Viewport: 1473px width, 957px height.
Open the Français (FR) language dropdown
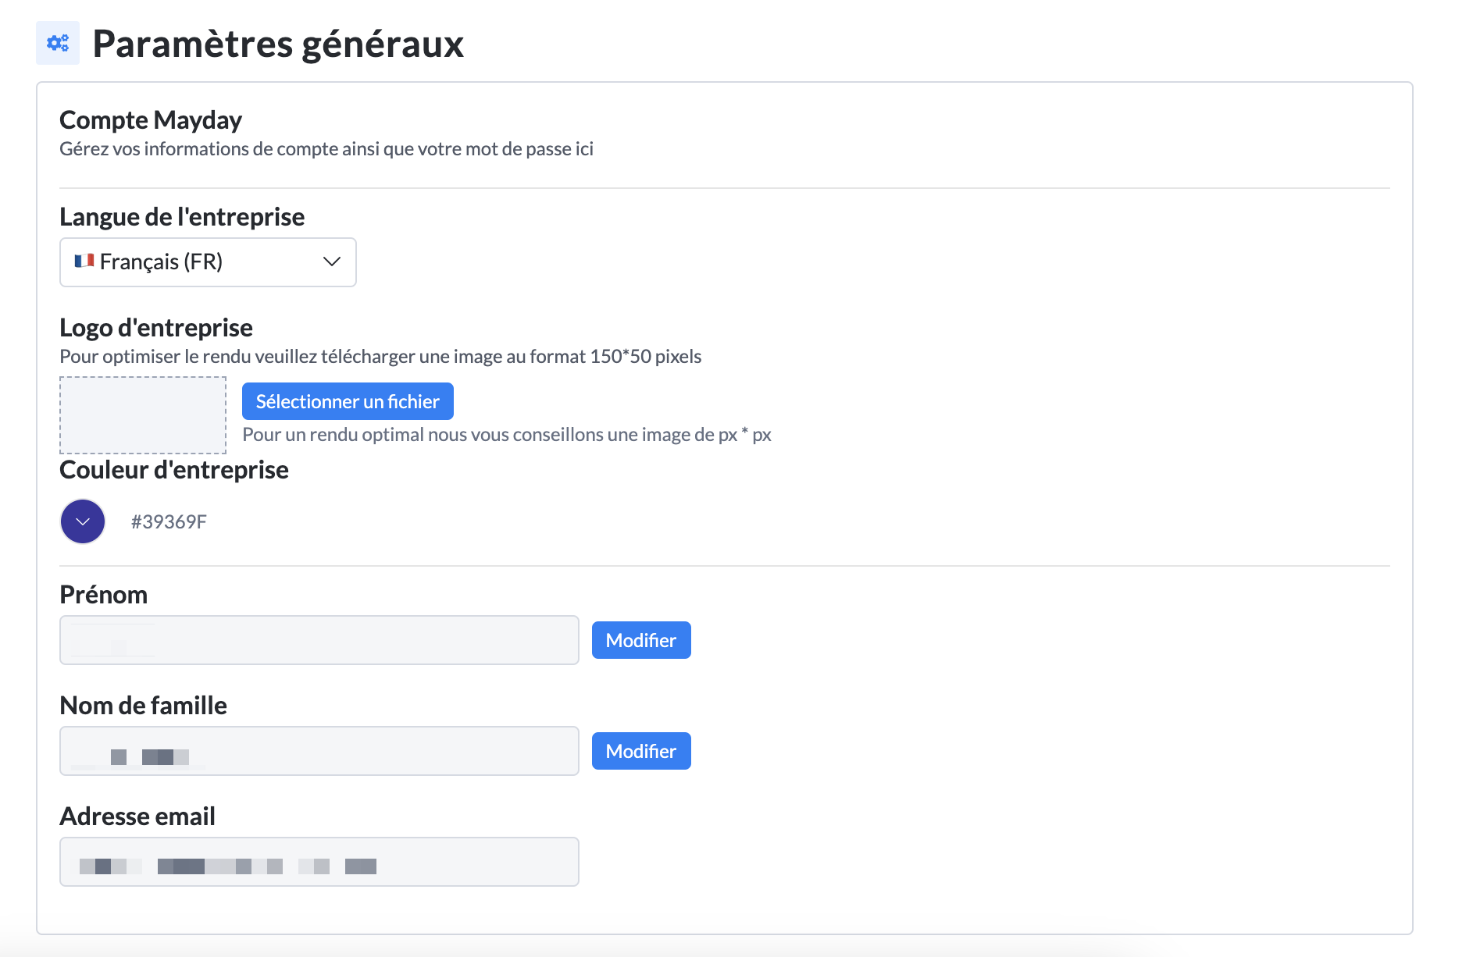coord(208,262)
